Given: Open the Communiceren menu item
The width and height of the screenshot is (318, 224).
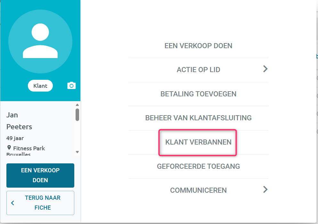Looking at the screenshot, I should pos(198,190).
